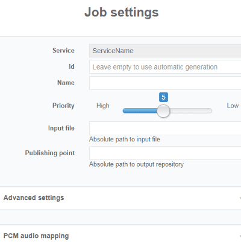Expand the PCM audio mapping section
This screenshot has height=244, width=241.
tap(120, 235)
